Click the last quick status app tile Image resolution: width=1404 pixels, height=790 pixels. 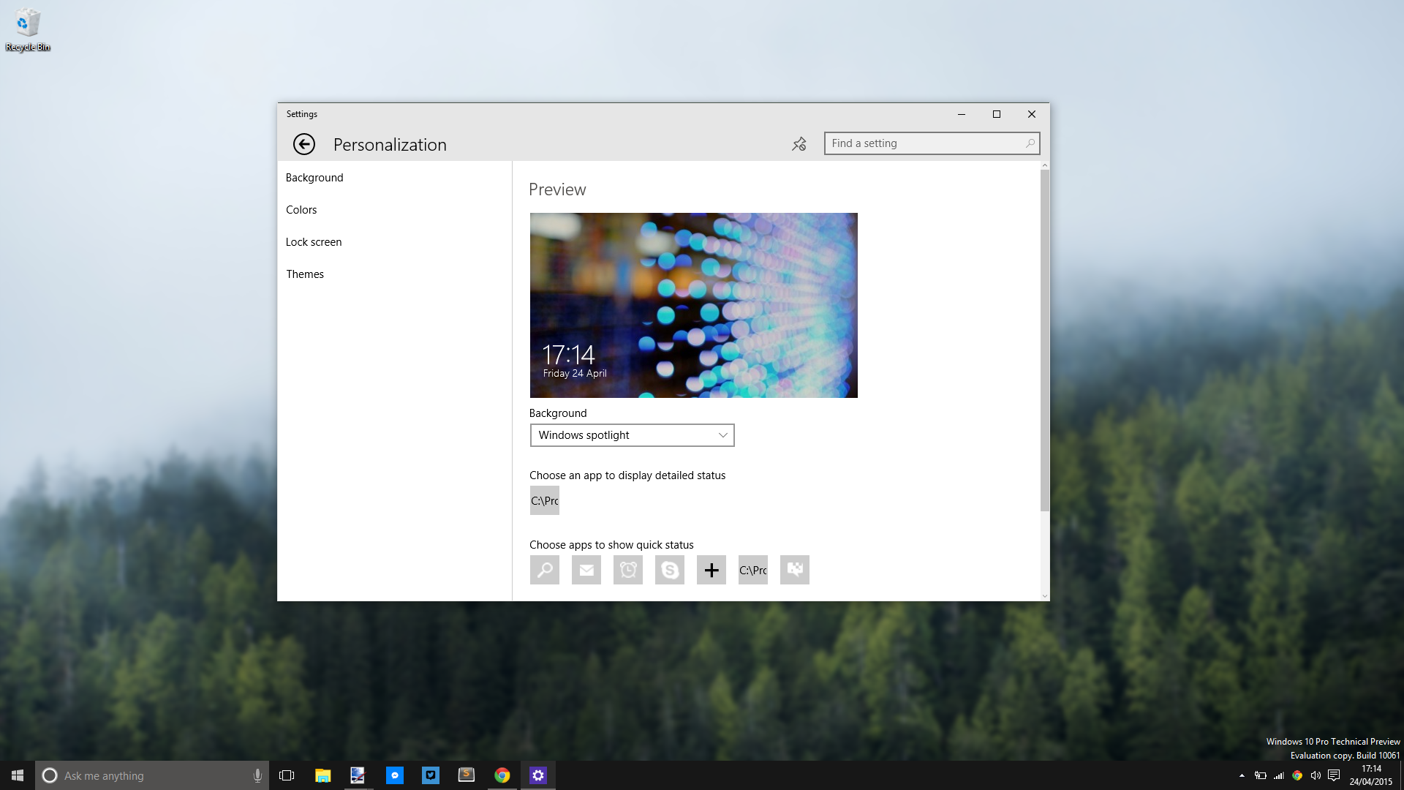pyautogui.click(x=794, y=570)
